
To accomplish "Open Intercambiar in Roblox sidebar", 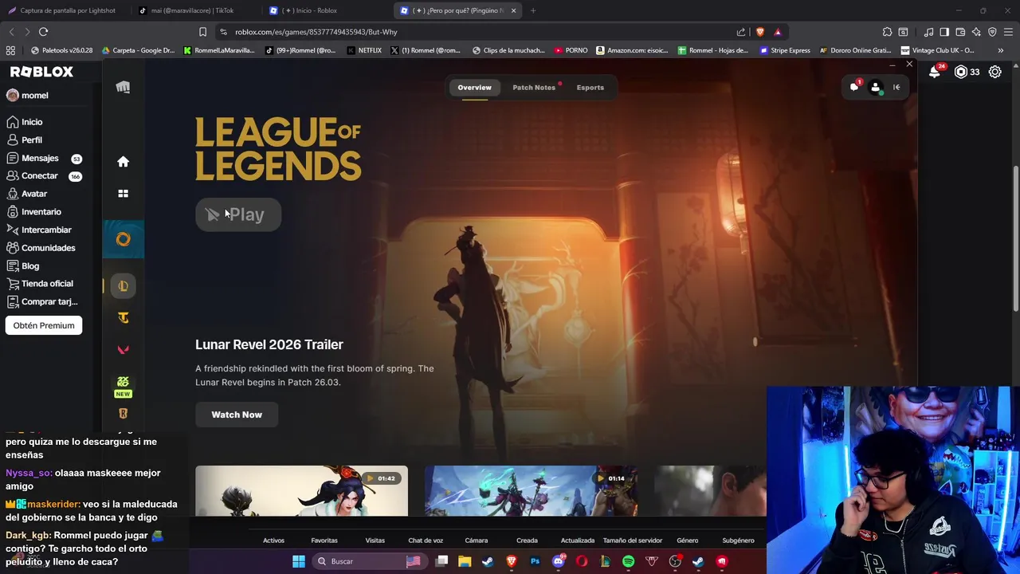I will (39, 230).
